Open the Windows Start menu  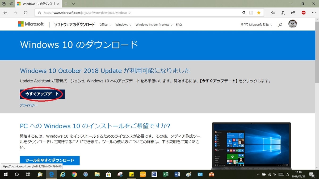point(5,174)
